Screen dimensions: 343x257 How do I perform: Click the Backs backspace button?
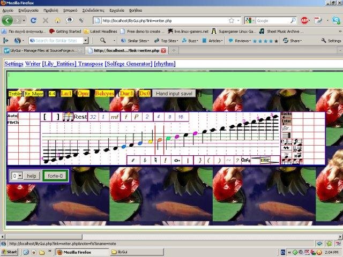(286, 116)
